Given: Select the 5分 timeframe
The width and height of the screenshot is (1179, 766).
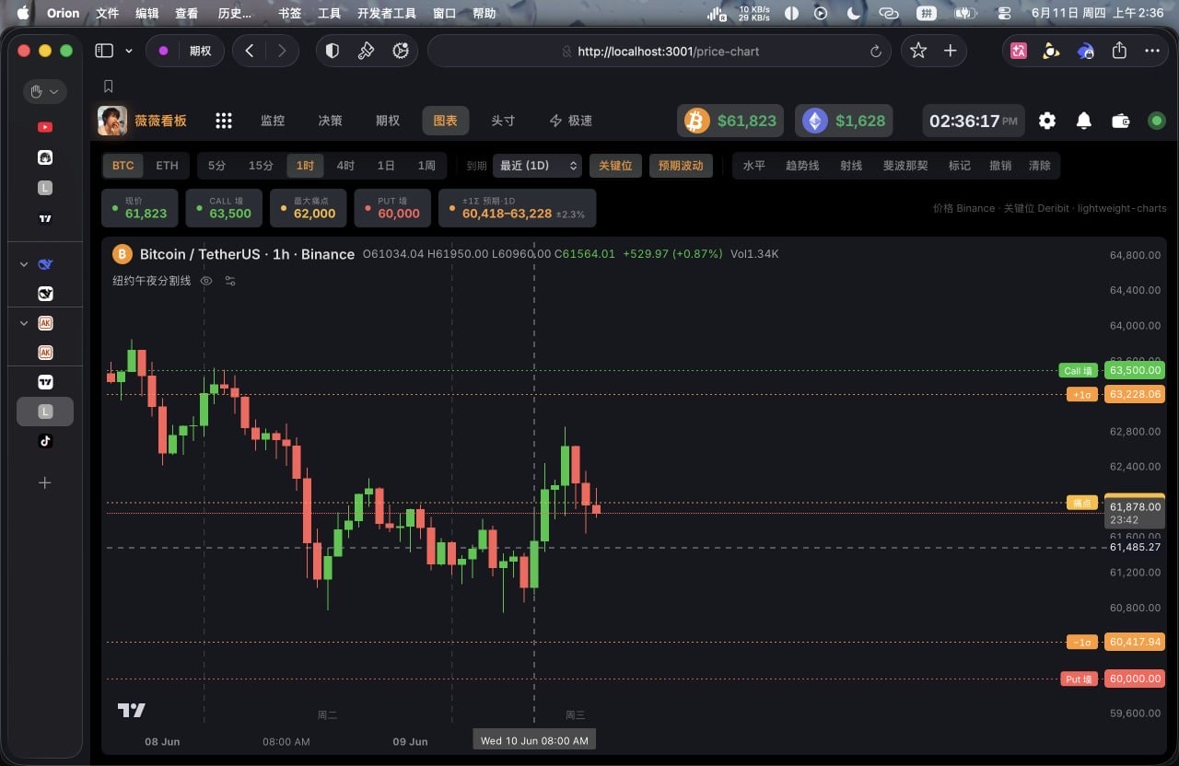Looking at the screenshot, I should (216, 166).
